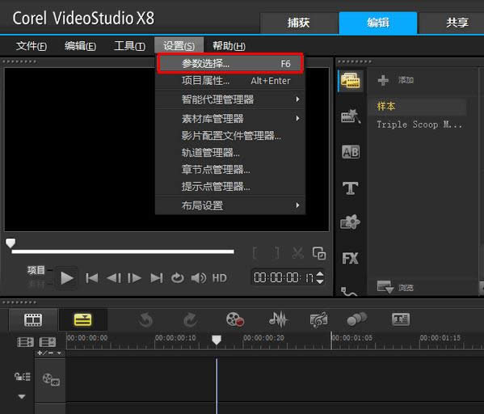This screenshot has width=484, height=414.
Task: Switch to the 编辑 edit tab
Action: coord(378,23)
